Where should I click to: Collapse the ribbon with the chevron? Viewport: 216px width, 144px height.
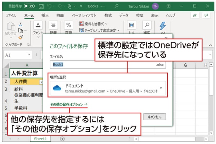(210, 45)
